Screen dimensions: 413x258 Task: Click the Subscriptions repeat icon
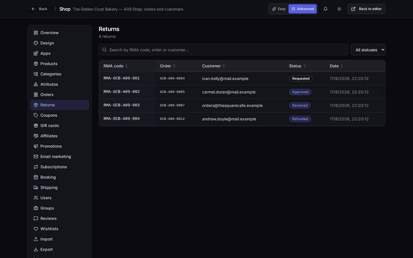pos(36,167)
